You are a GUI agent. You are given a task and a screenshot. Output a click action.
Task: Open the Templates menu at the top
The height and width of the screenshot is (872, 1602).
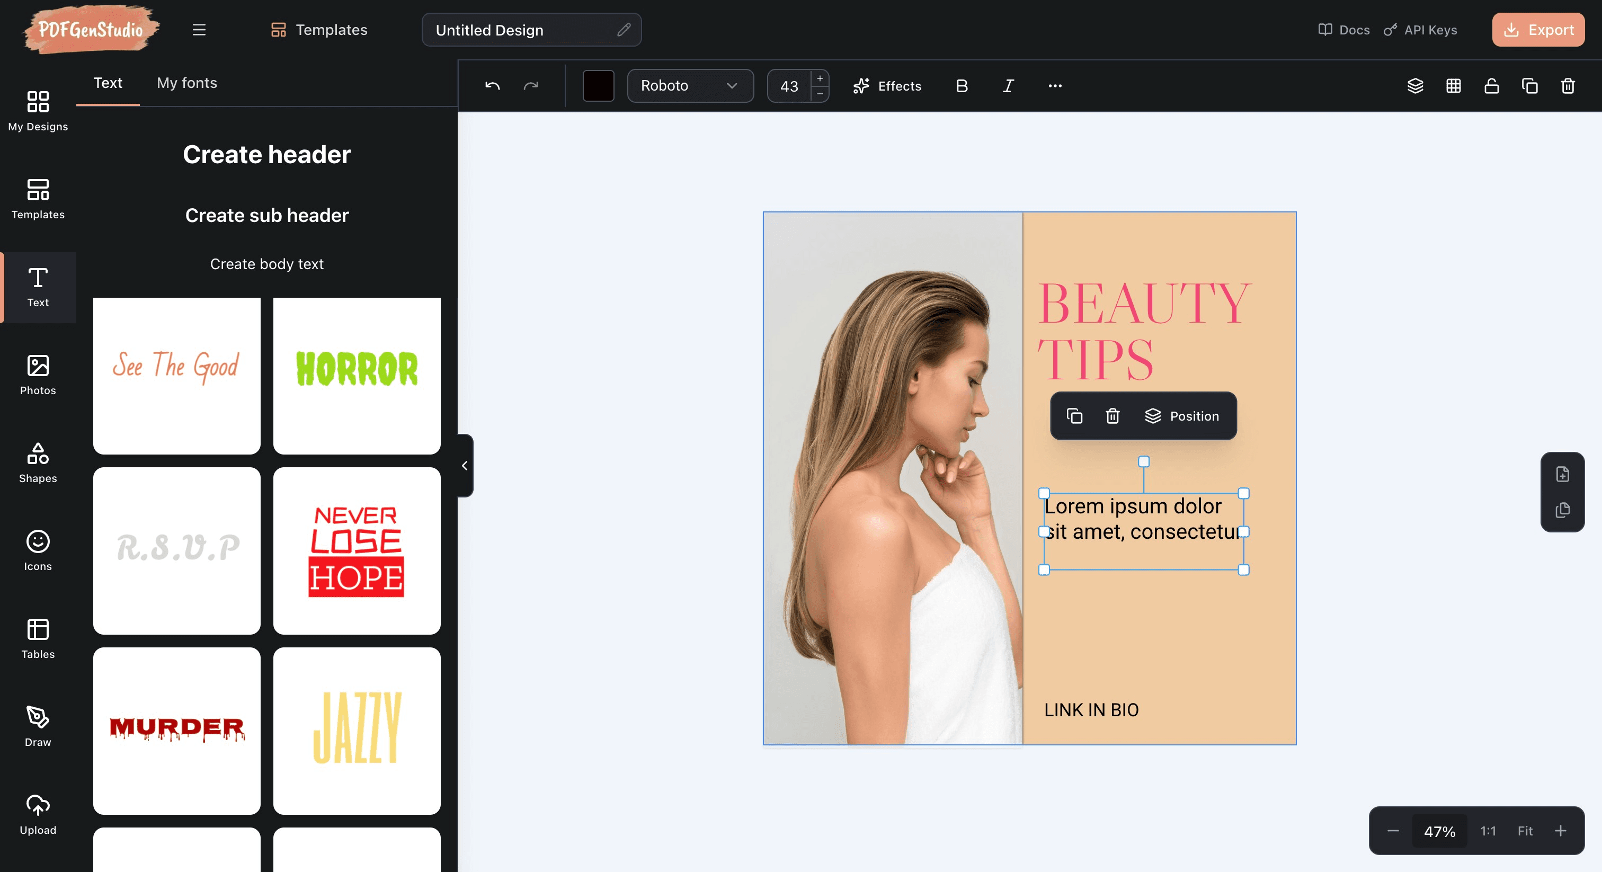click(318, 29)
